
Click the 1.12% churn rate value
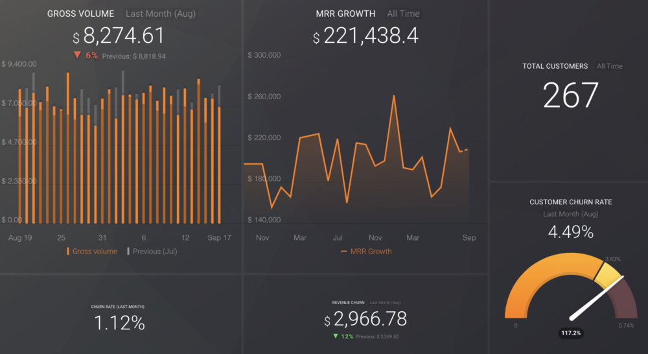(x=119, y=323)
